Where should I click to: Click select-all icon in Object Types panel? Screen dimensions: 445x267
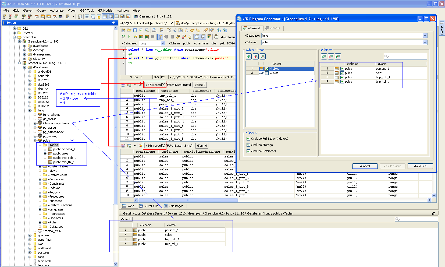point(249,56)
